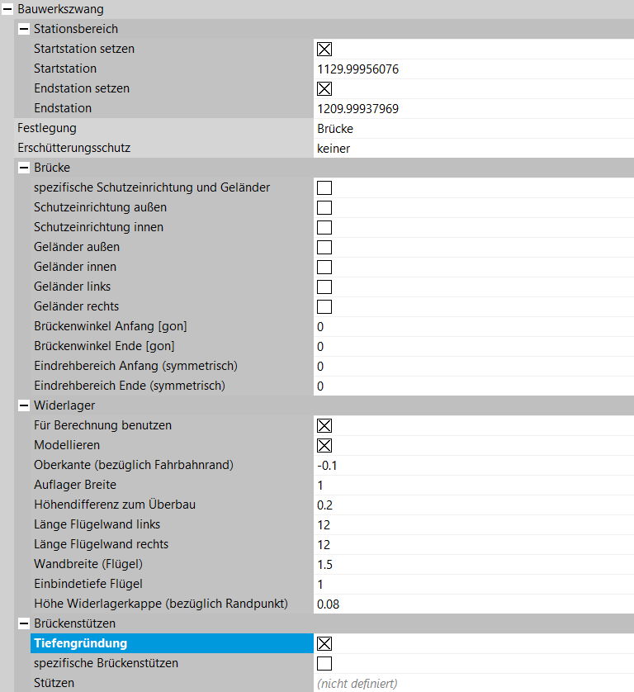Open Erschütterungsschutz value keiner
The height and width of the screenshot is (692, 634).
pos(471,149)
